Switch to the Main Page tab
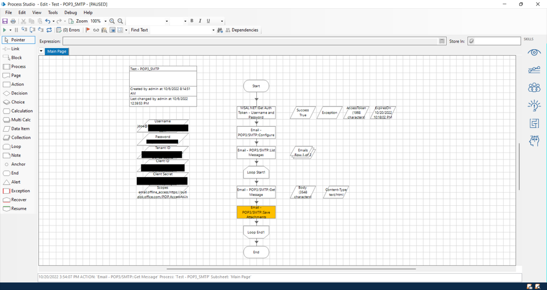547x290 pixels. coord(57,51)
